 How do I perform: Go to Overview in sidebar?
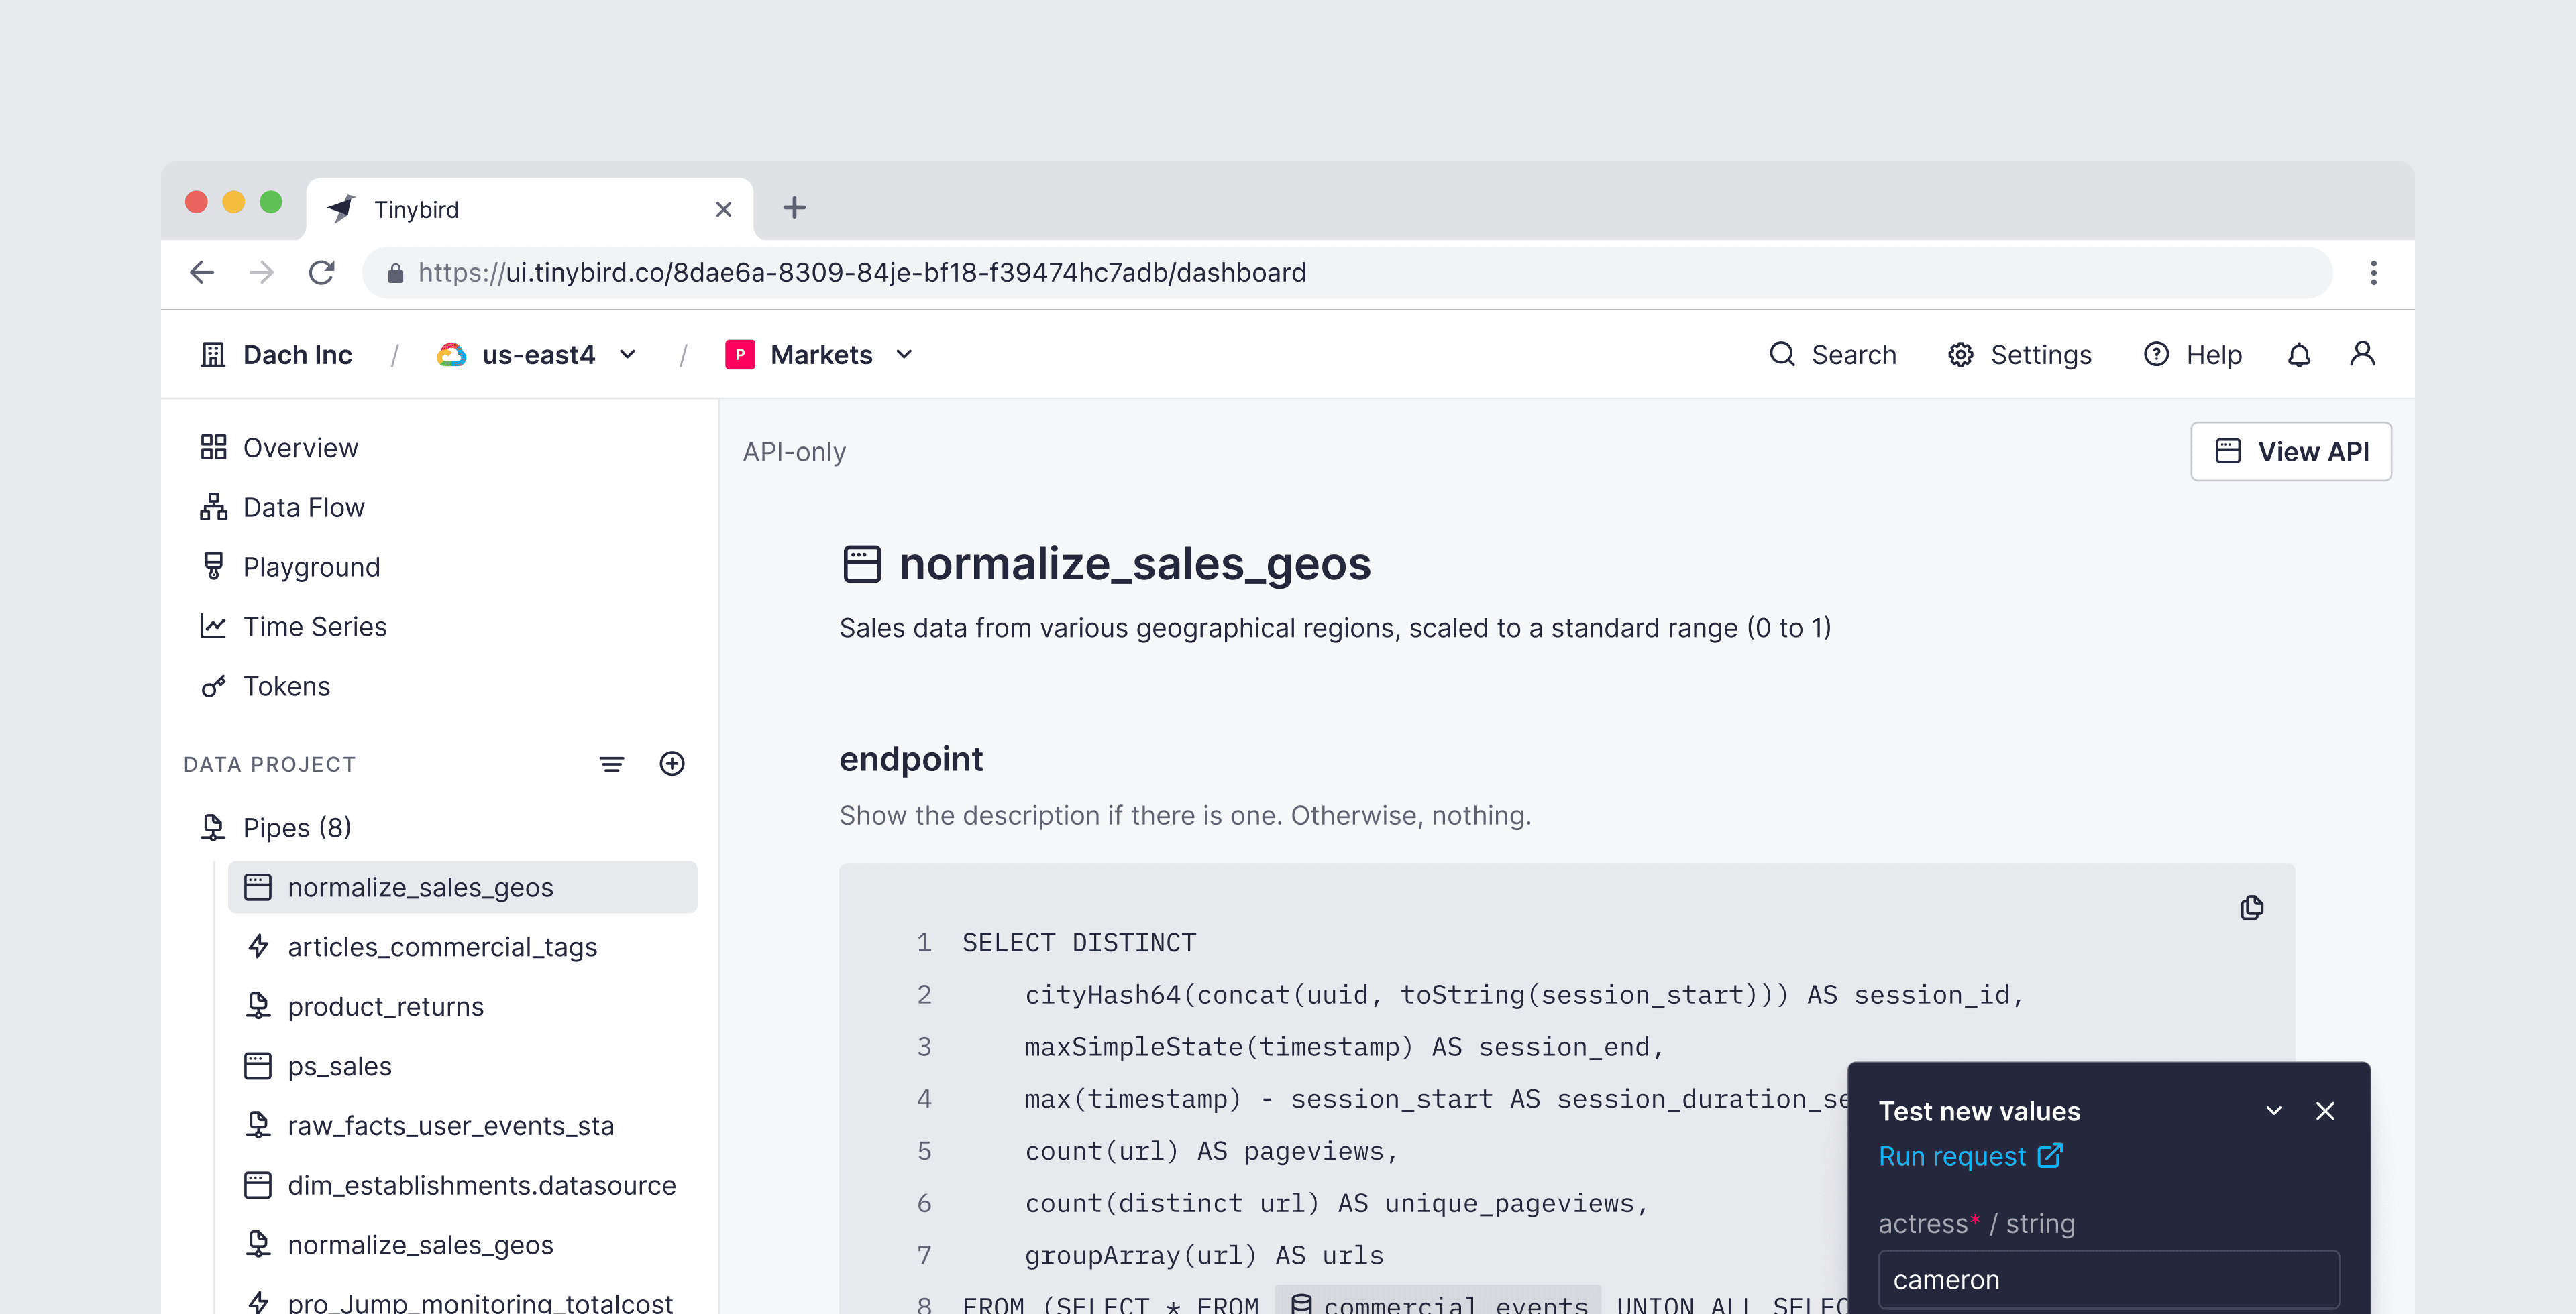click(278, 448)
